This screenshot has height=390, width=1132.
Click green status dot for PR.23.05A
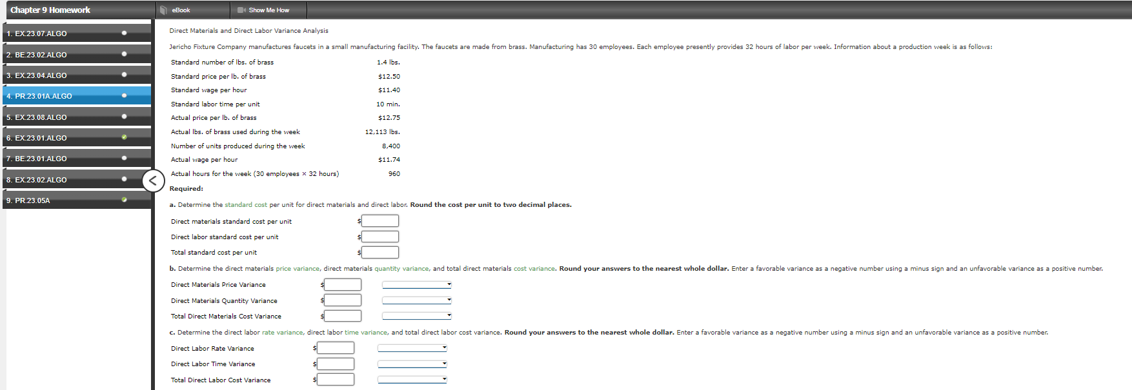pos(124,200)
